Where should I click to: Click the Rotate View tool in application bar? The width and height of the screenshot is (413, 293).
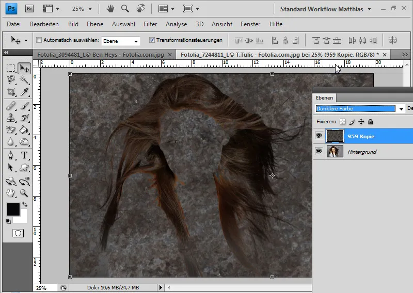pos(140,9)
